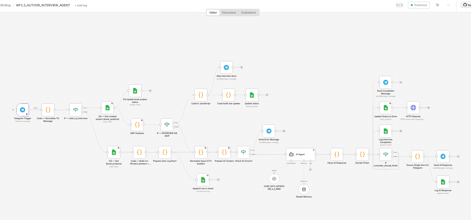Screen dimensions: 471x220
Task: Select the Decide Finish code node
Action: tap(362, 155)
